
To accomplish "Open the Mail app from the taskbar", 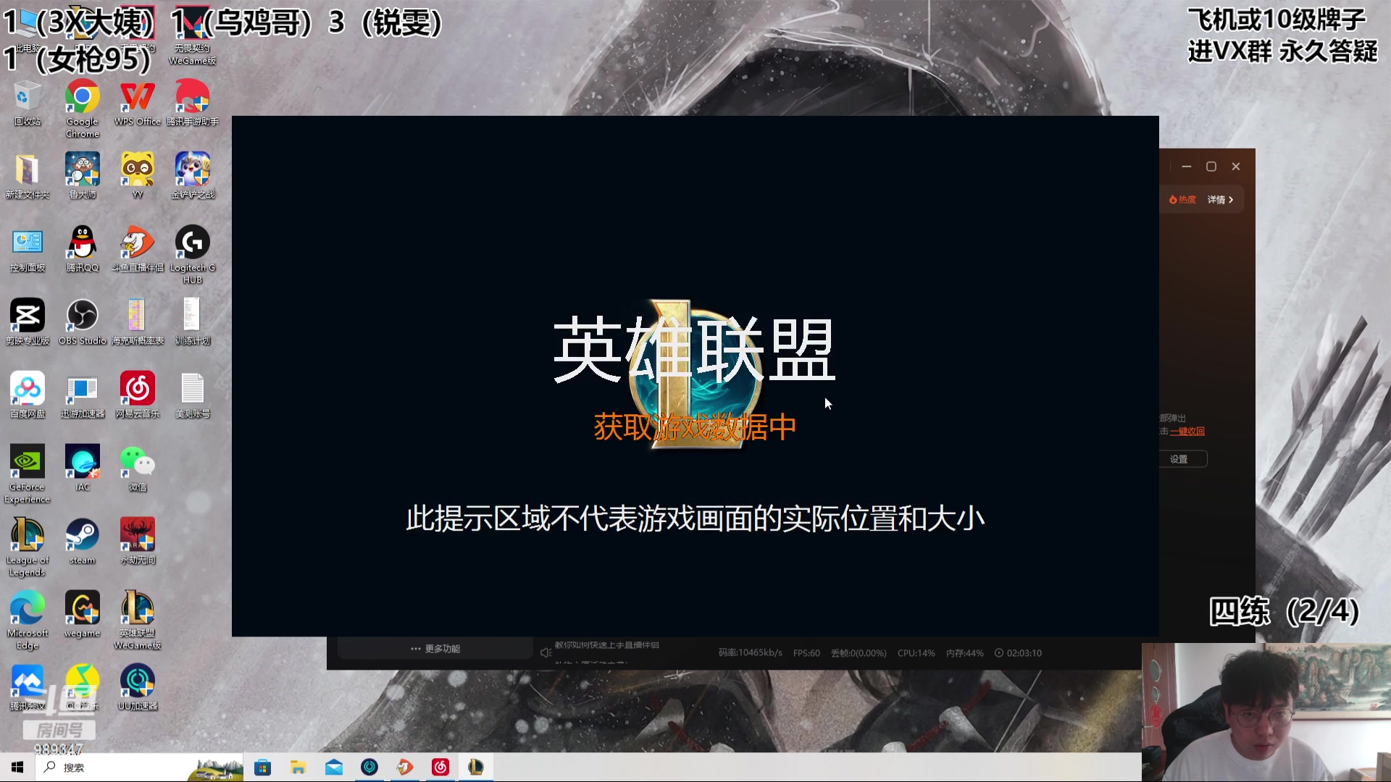I will pyautogui.click(x=333, y=768).
